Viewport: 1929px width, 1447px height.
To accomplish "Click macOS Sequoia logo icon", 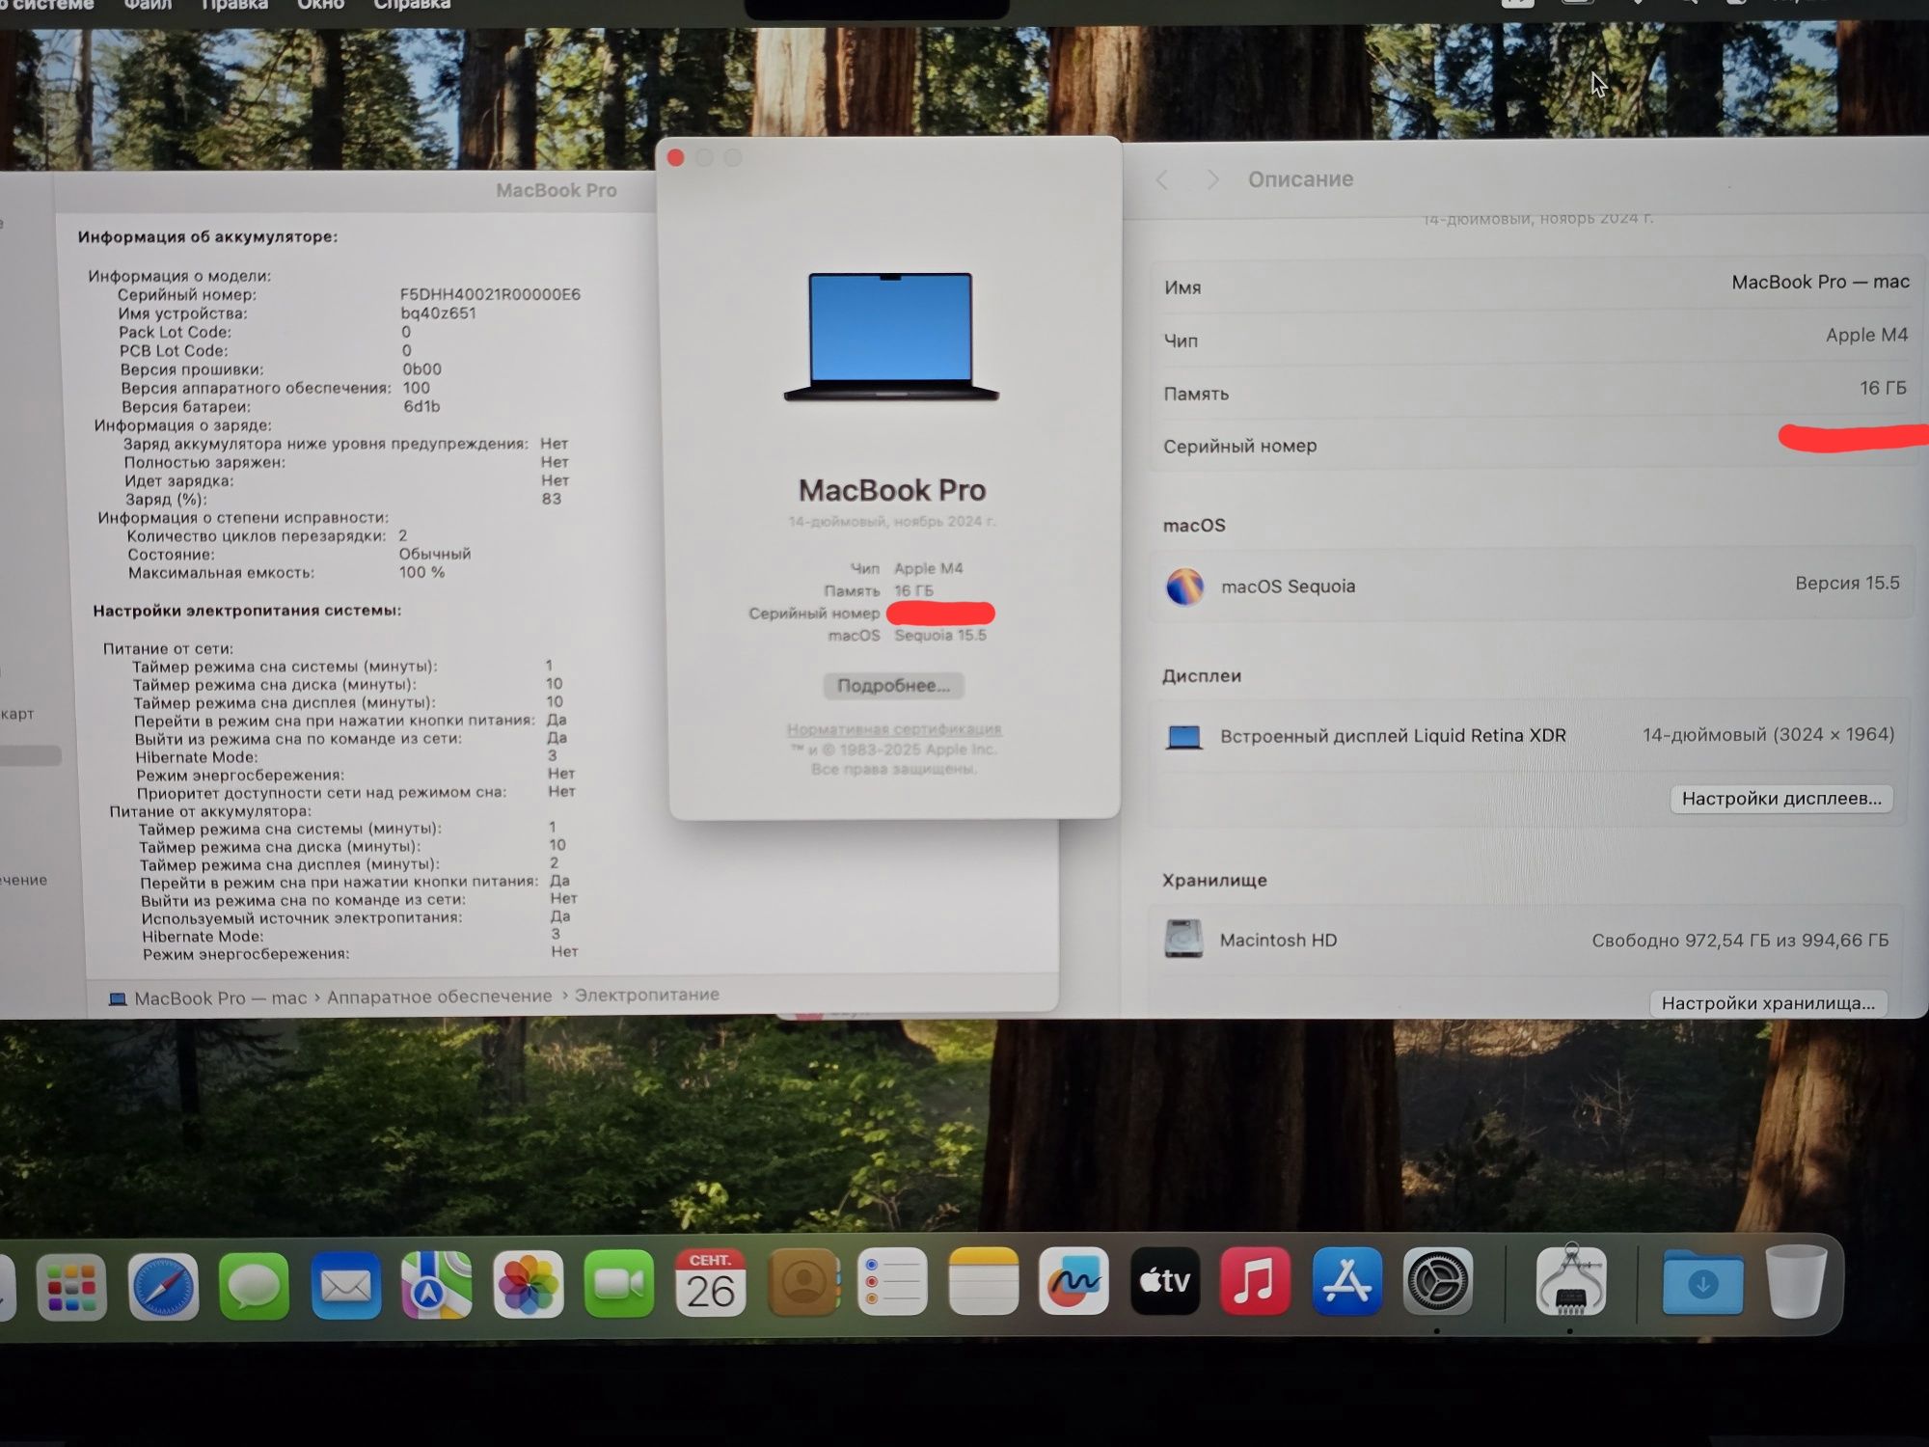I will tap(1185, 586).
